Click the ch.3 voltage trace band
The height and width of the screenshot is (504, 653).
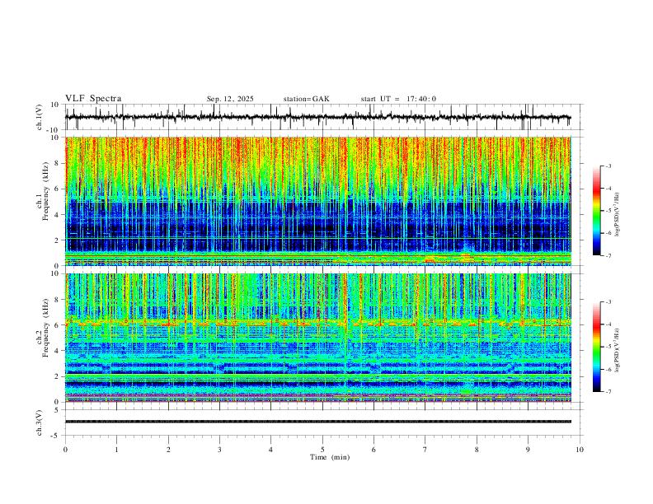[x=318, y=422]
